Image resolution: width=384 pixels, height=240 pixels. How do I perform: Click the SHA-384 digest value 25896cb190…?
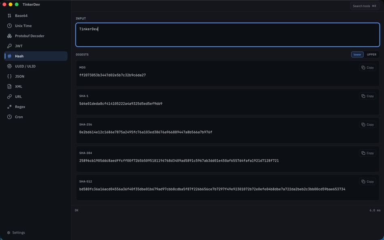pos(179,161)
